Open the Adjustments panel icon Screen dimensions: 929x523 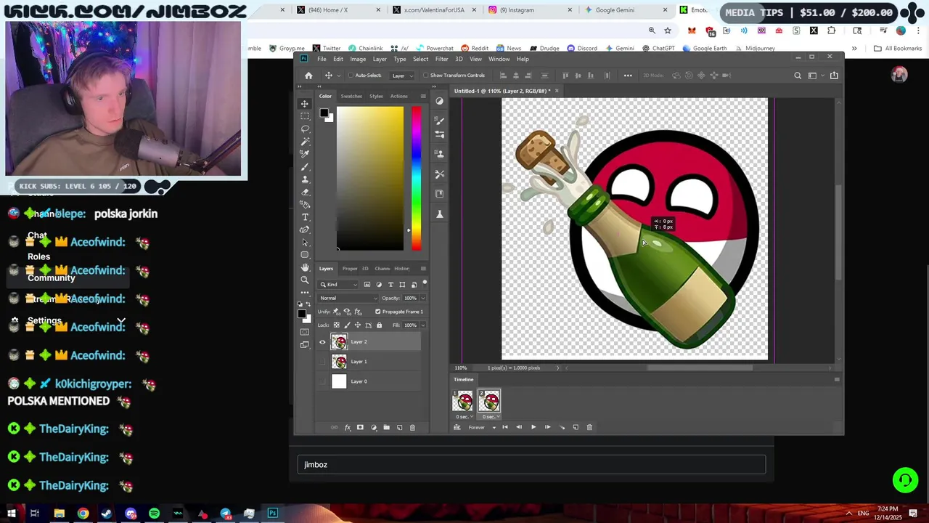(439, 102)
